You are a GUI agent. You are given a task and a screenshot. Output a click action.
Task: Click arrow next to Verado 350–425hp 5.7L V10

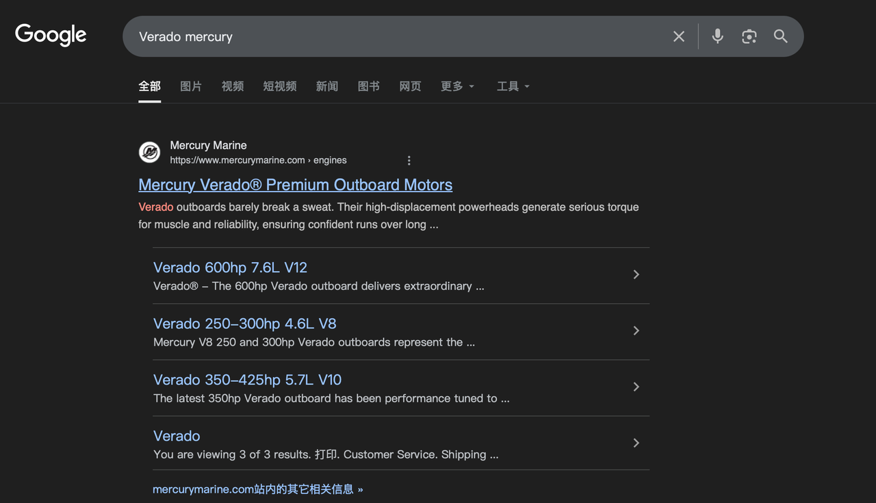(x=636, y=387)
